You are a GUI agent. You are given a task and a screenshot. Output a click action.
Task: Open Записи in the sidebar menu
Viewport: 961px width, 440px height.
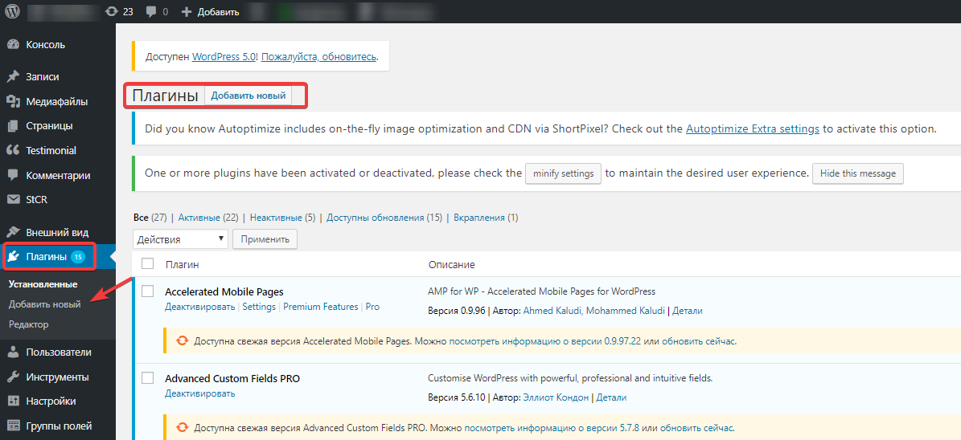43,77
